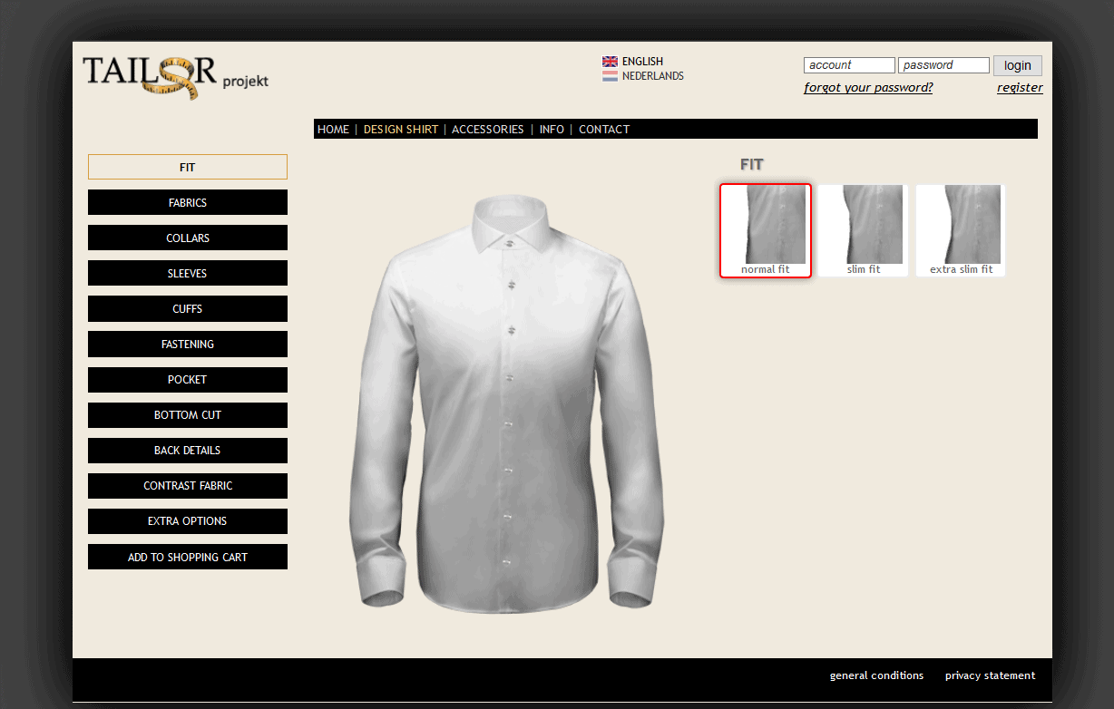
Task: Click the white shirt preview image
Action: [x=507, y=403]
